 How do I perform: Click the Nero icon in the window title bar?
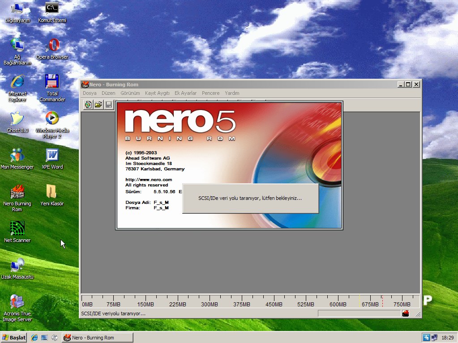[85, 85]
